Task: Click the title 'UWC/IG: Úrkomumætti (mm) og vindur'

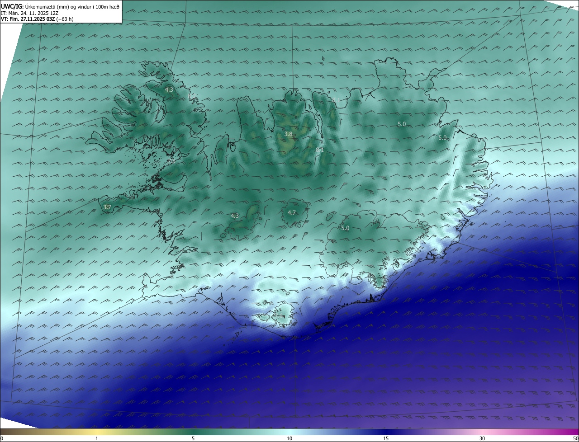Action: [60, 6]
